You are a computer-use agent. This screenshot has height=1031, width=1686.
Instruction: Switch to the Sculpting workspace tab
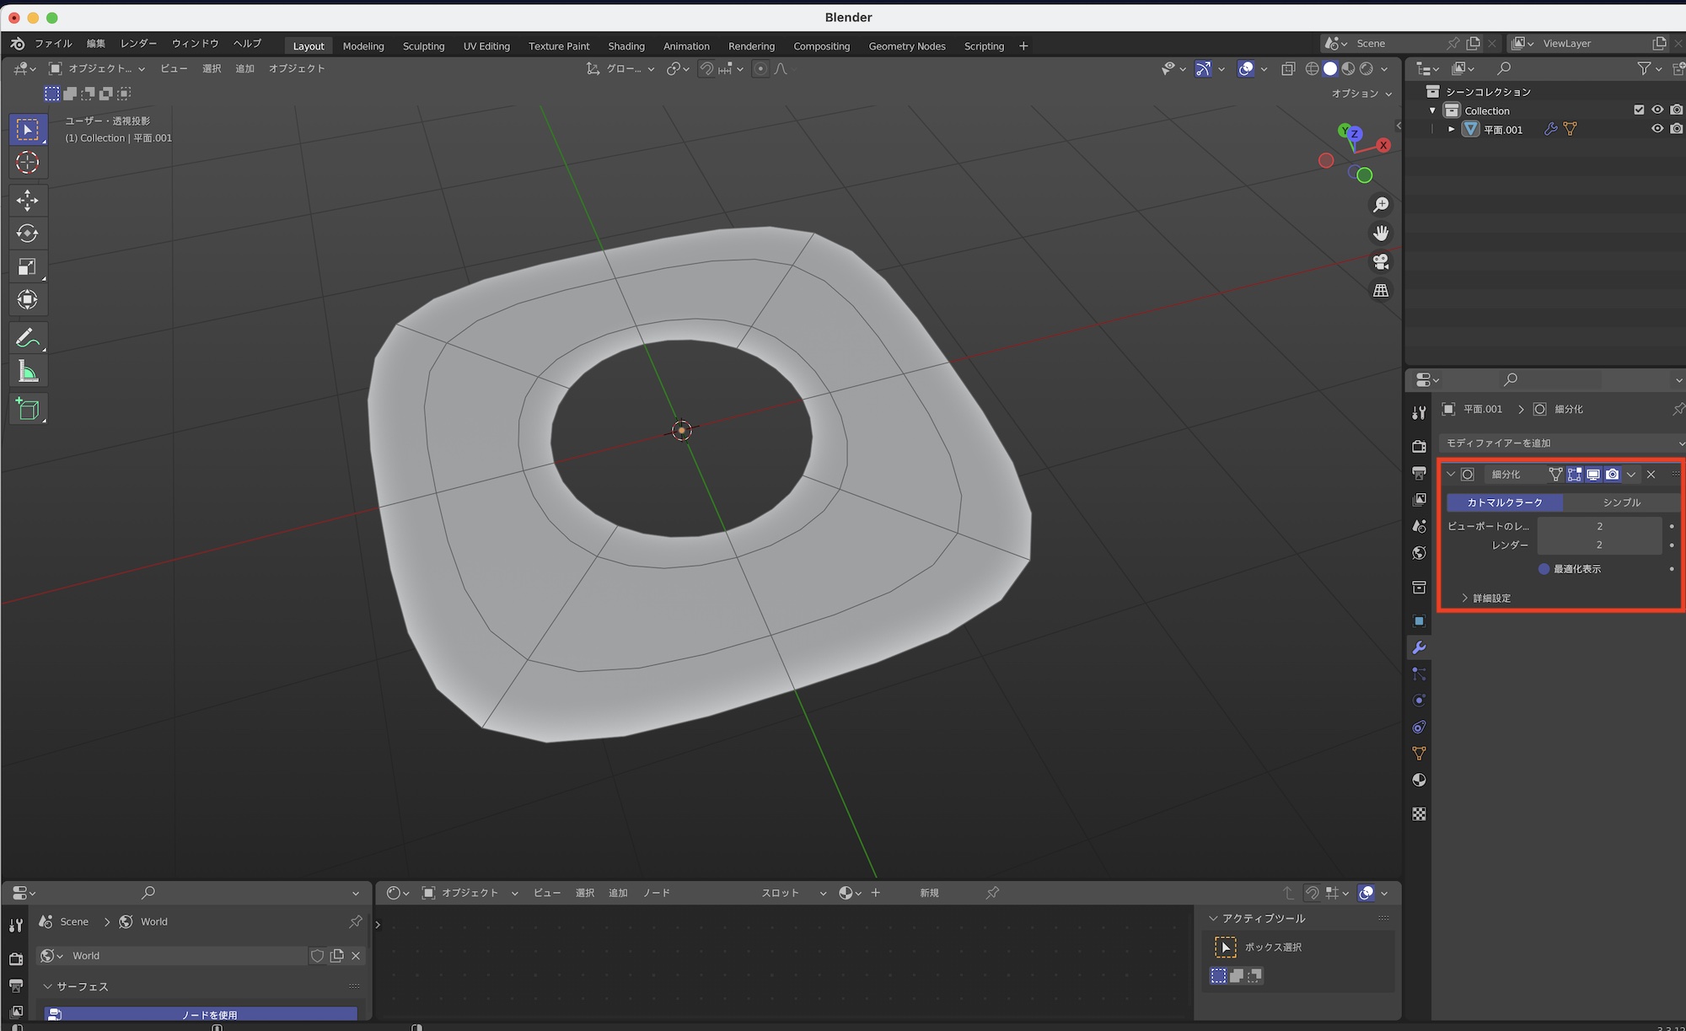(423, 46)
